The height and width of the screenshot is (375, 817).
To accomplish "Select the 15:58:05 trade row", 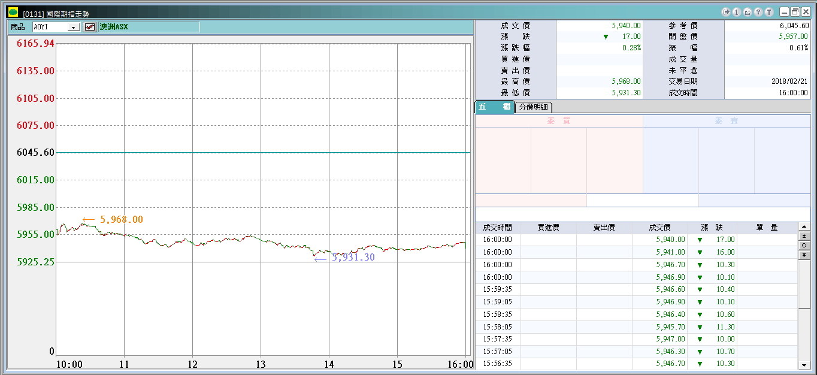I will [636, 327].
